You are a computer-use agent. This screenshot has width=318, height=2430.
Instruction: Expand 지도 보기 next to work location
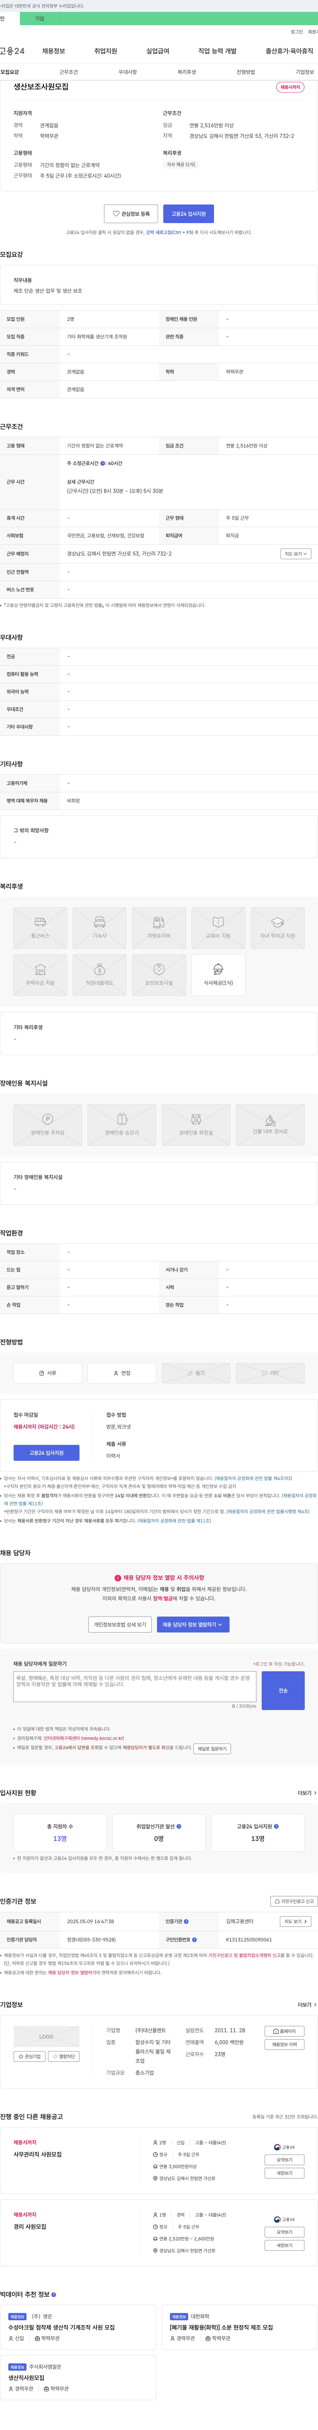point(295,554)
